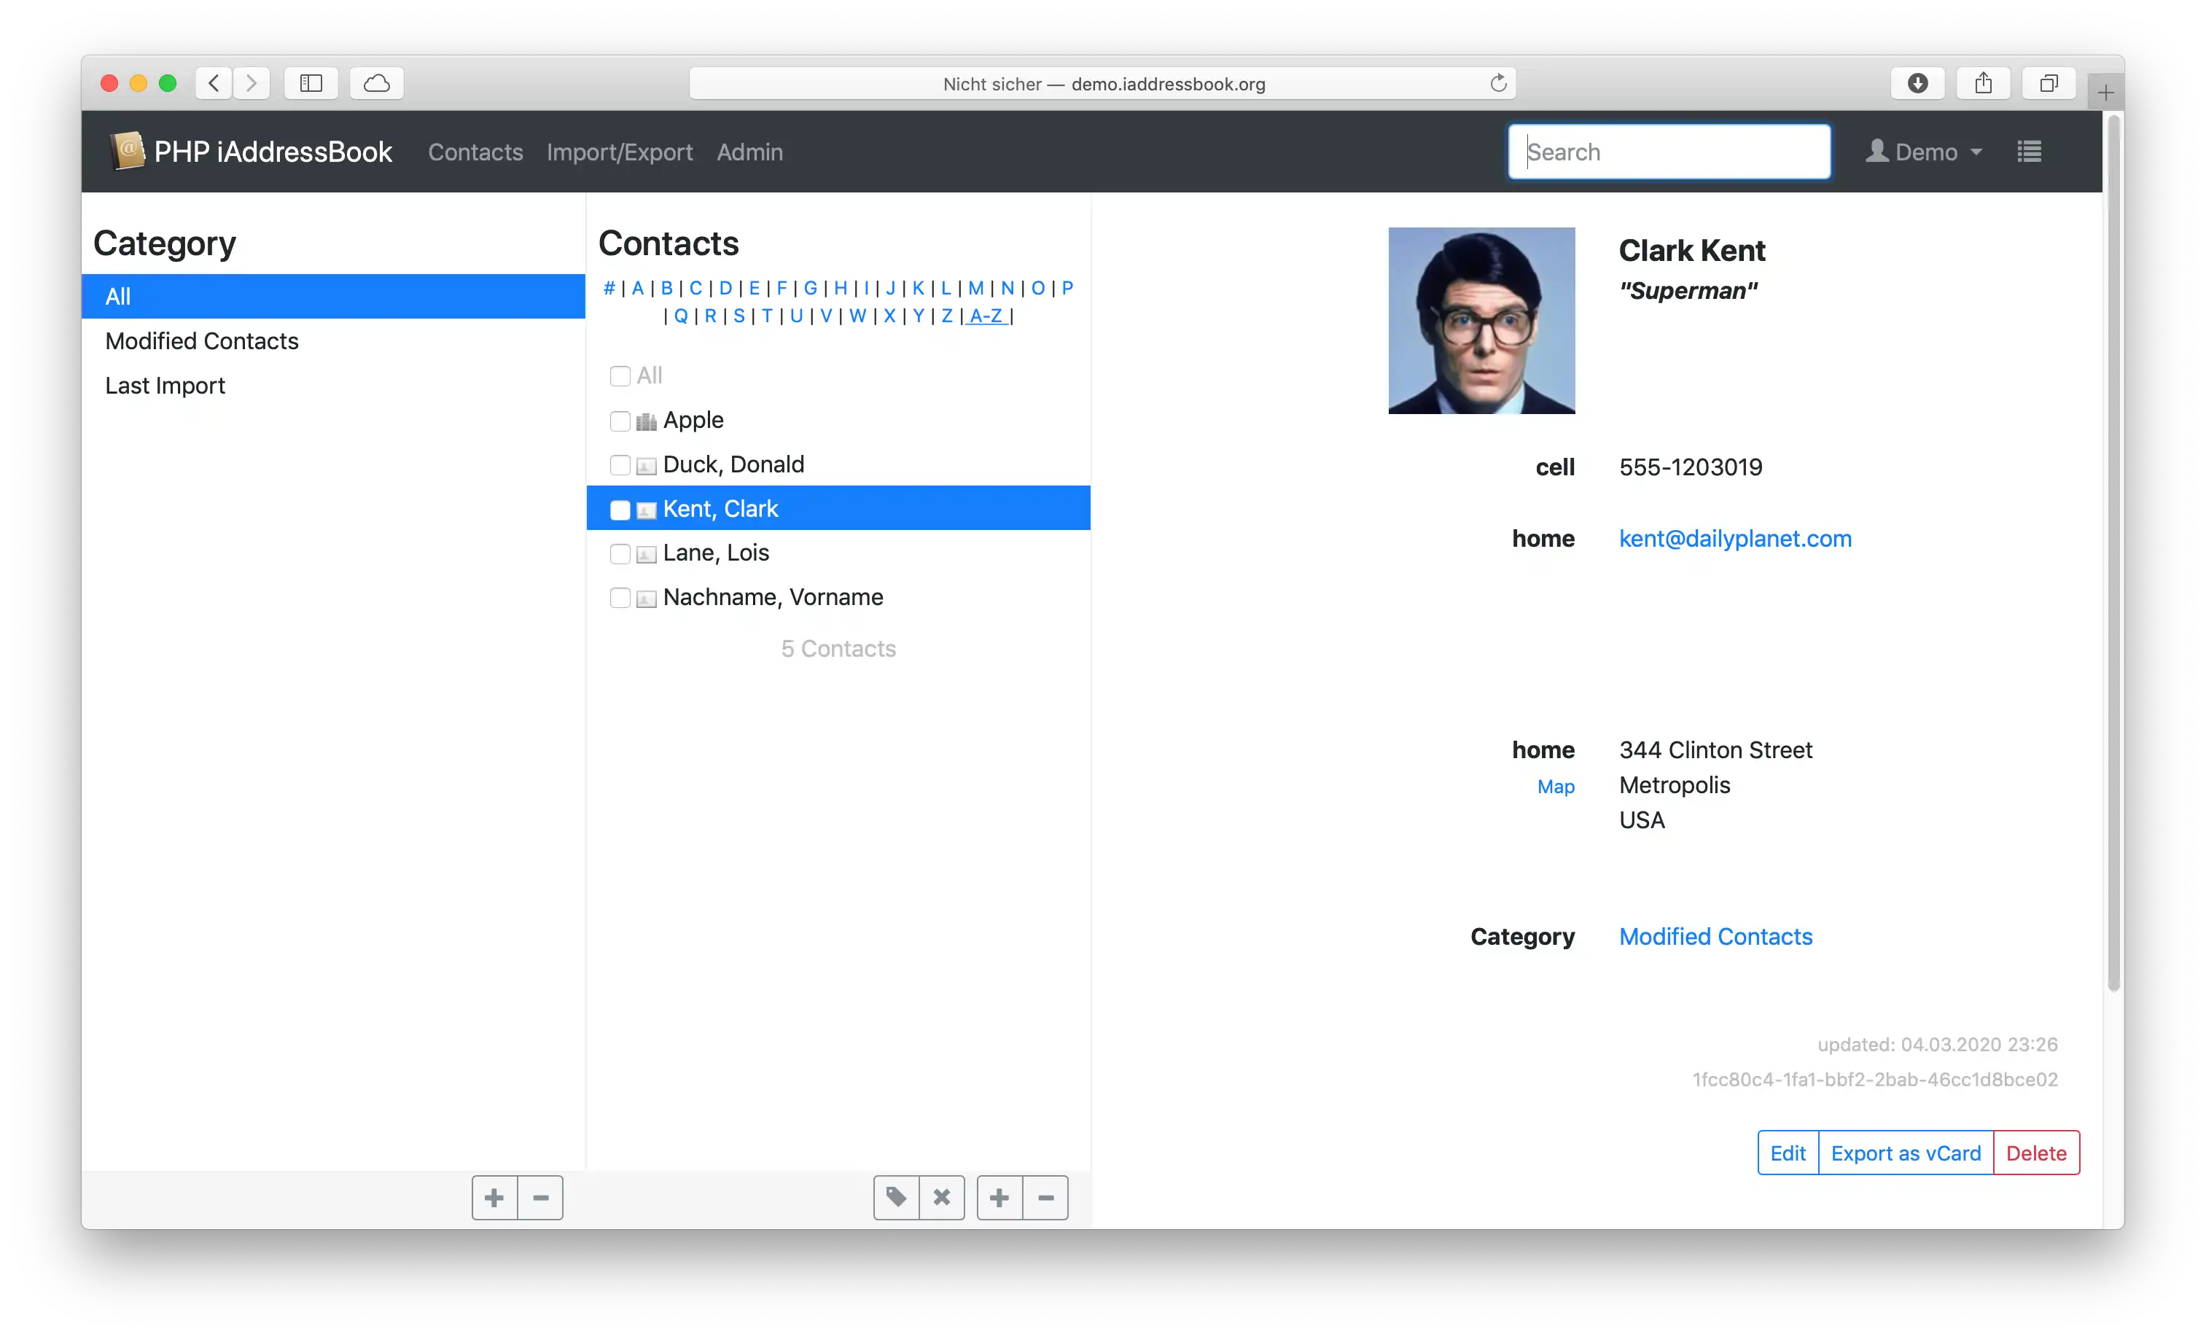Click in the Search input field
This screenshot has height=1337, width=2206.
tap(1669, 152)
